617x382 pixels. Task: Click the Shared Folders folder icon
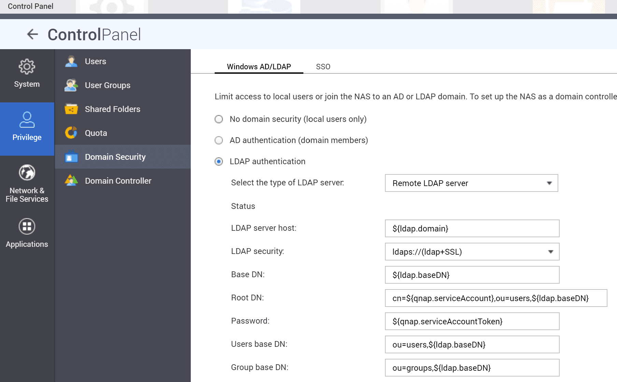click(71, 109)
